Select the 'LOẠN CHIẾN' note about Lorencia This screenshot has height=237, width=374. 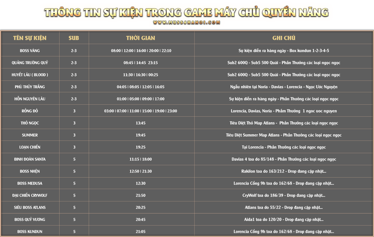(x=284, y=147)
